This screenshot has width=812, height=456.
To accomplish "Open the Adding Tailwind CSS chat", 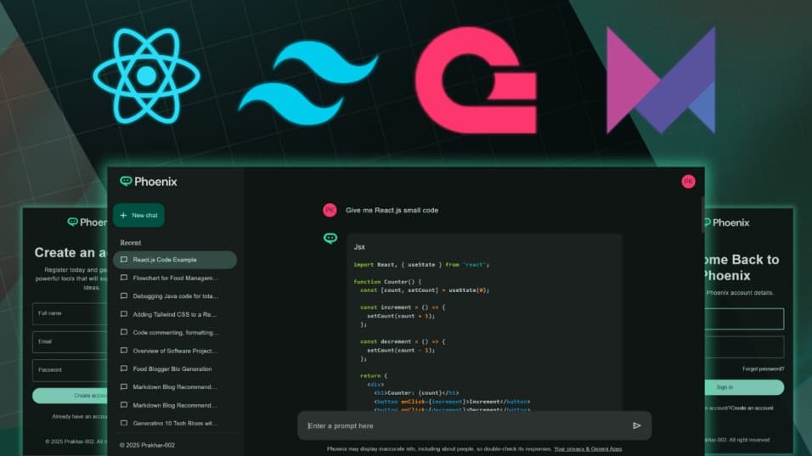I will 175,314.
